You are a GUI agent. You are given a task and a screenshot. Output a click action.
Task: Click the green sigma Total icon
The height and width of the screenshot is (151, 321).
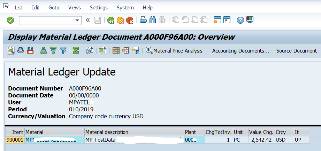pyautogui.click(x=76, y=51)
